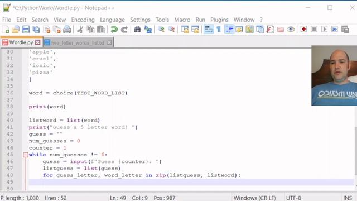Click line number 36 in the margin
The height and width of the screenshot is (201, 357).
[x=10, y=93]
